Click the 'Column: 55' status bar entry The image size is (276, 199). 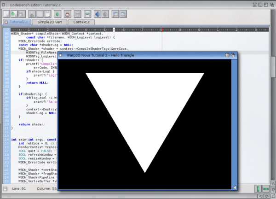click(47, 188)
